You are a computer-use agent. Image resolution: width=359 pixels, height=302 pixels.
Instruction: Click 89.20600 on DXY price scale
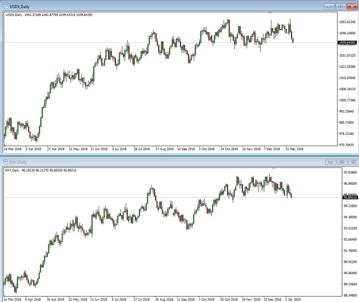(350, 284)
